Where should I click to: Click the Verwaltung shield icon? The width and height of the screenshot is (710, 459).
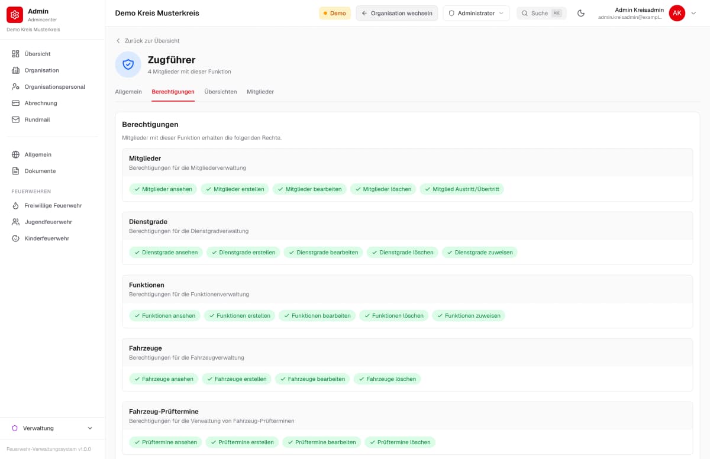pos(15,428)
